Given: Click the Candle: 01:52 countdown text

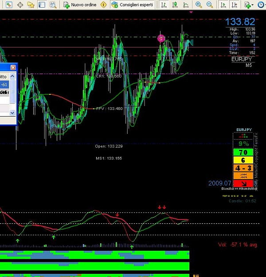Looking at the screenshot, I should click(243, 201).
